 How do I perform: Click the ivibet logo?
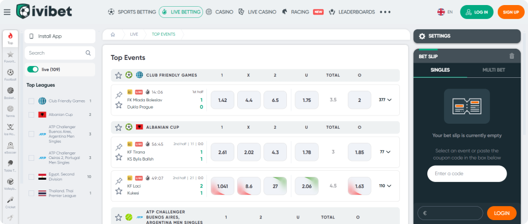[x=44, y=12]
